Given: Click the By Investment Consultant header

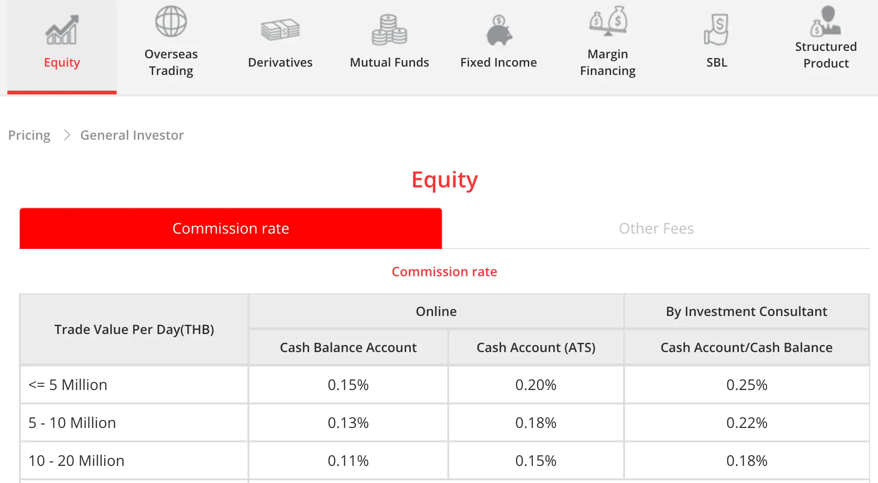Looking at the screenshot, I should pyautogui.click(x=746, y=311).
